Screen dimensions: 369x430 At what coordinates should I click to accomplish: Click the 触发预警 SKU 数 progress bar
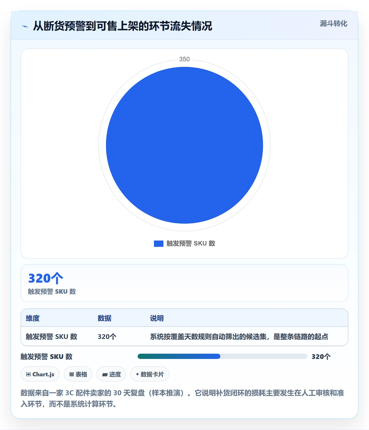pyautogui.click(x=222, y=356)
